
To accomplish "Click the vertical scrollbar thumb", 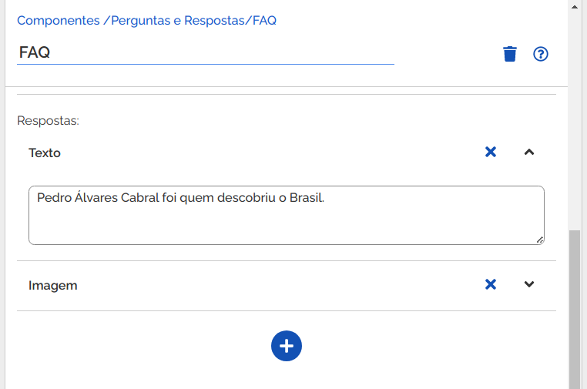I will (575, 310).
